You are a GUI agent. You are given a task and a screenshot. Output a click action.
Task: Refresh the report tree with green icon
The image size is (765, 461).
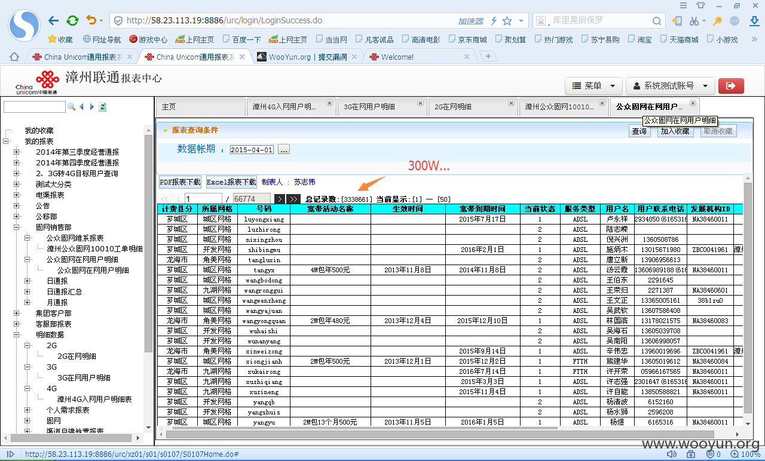[x=103, y=106]
